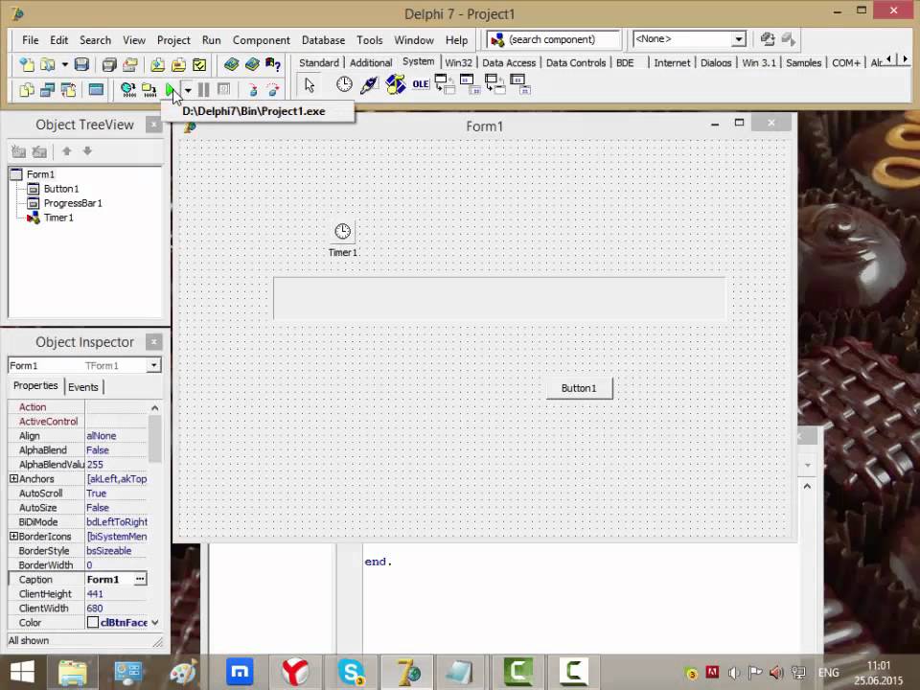Click the search component field
Screen dimensions: 920x690
tap(554, 40)
